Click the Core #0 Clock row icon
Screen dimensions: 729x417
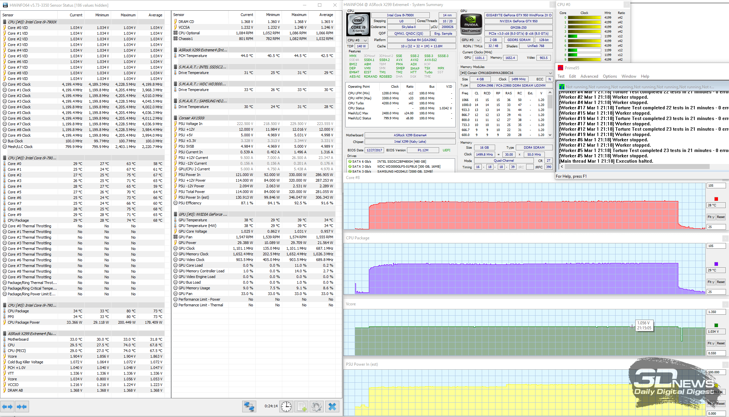[x=5, y=84]
